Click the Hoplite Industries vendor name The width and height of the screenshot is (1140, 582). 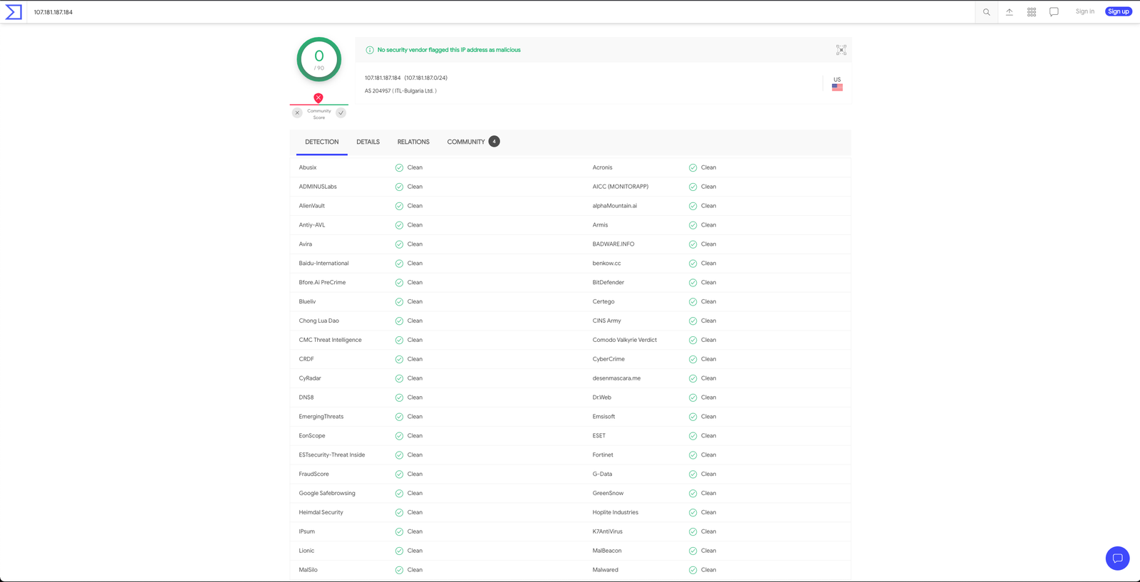tap(616, 512)
